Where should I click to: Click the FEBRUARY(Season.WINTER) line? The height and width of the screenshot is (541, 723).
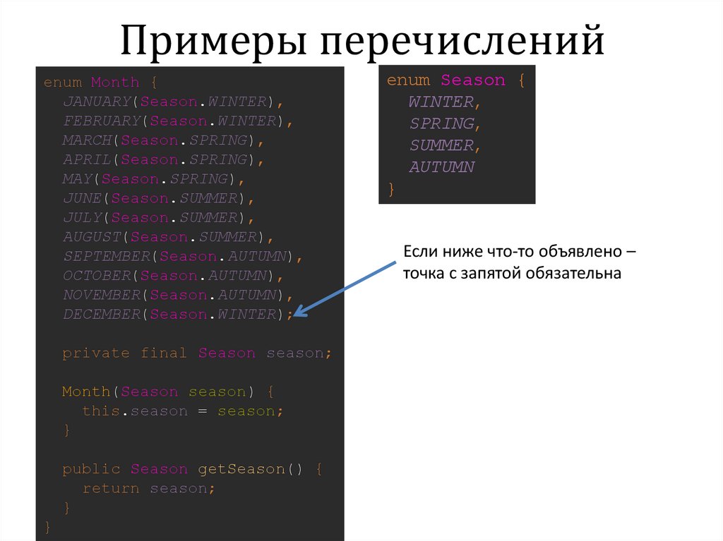[177, 121]
